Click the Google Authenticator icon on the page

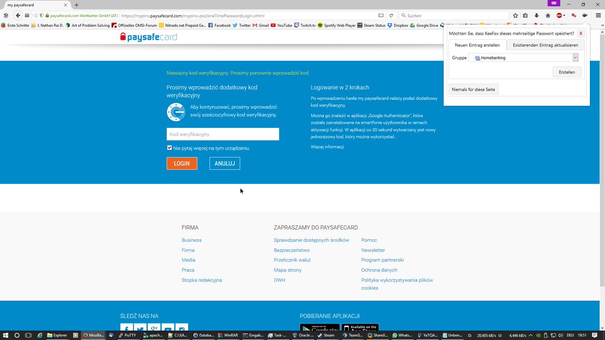point(176,112)
